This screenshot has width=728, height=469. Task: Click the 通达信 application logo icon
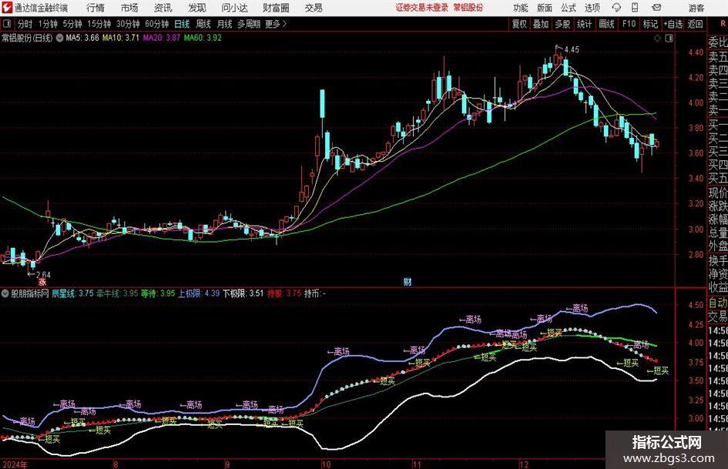click(6, 8)
